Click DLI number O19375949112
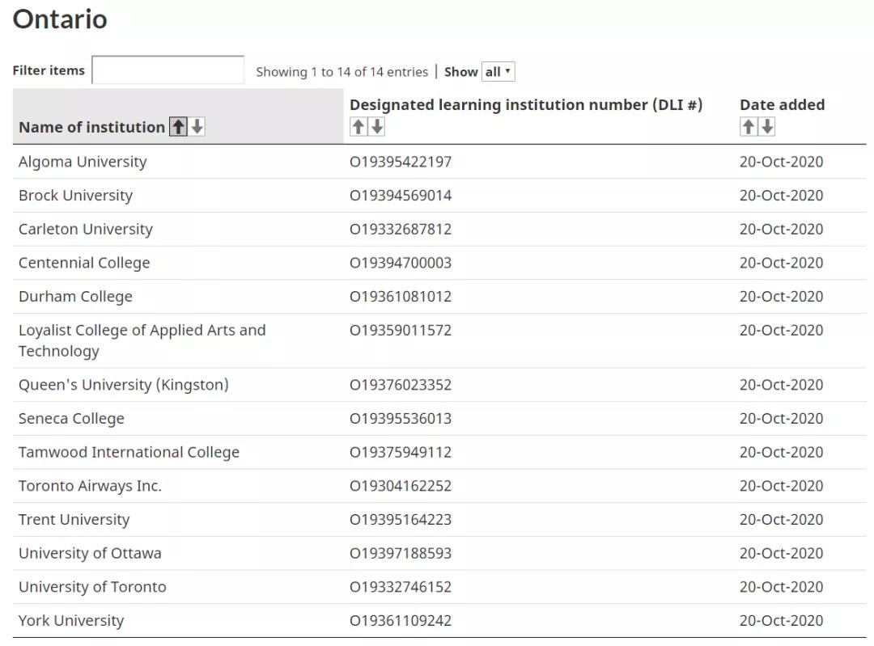Screen dimensions: 874x646 401,452
